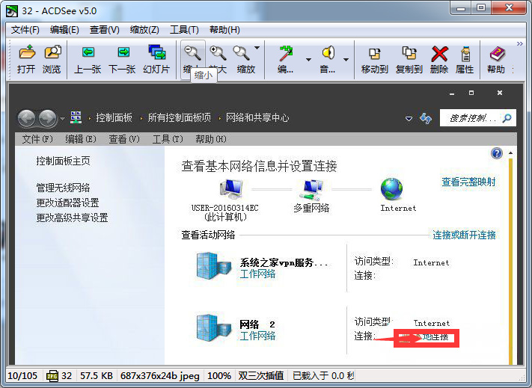This screenshot has height=388, width=532.
Task: Click the Help (帮助) book icon
Action: (497, 53)
